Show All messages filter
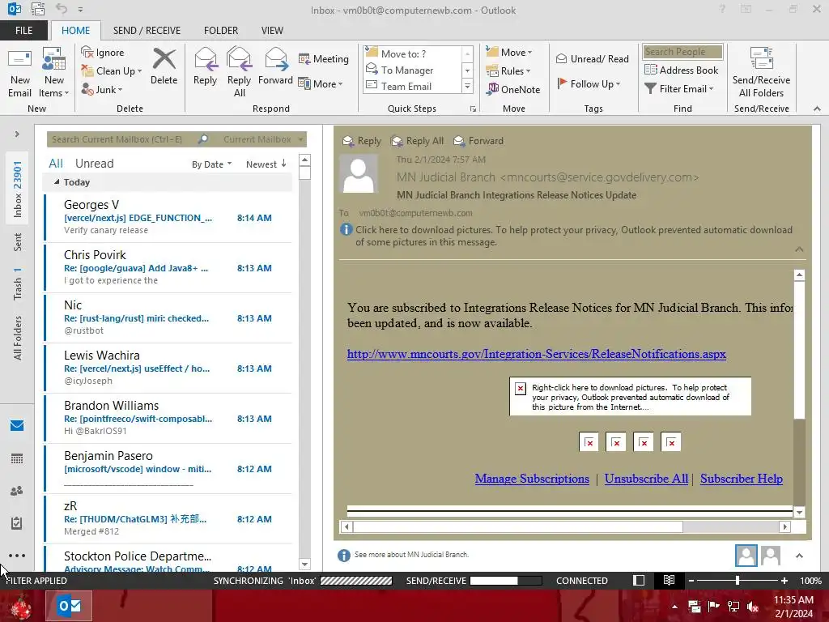The height and width of the screenshot is (622, 829). (x=56, y=164)
